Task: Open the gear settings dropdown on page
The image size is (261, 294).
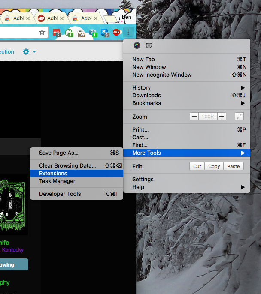Action: pos(29,52)
